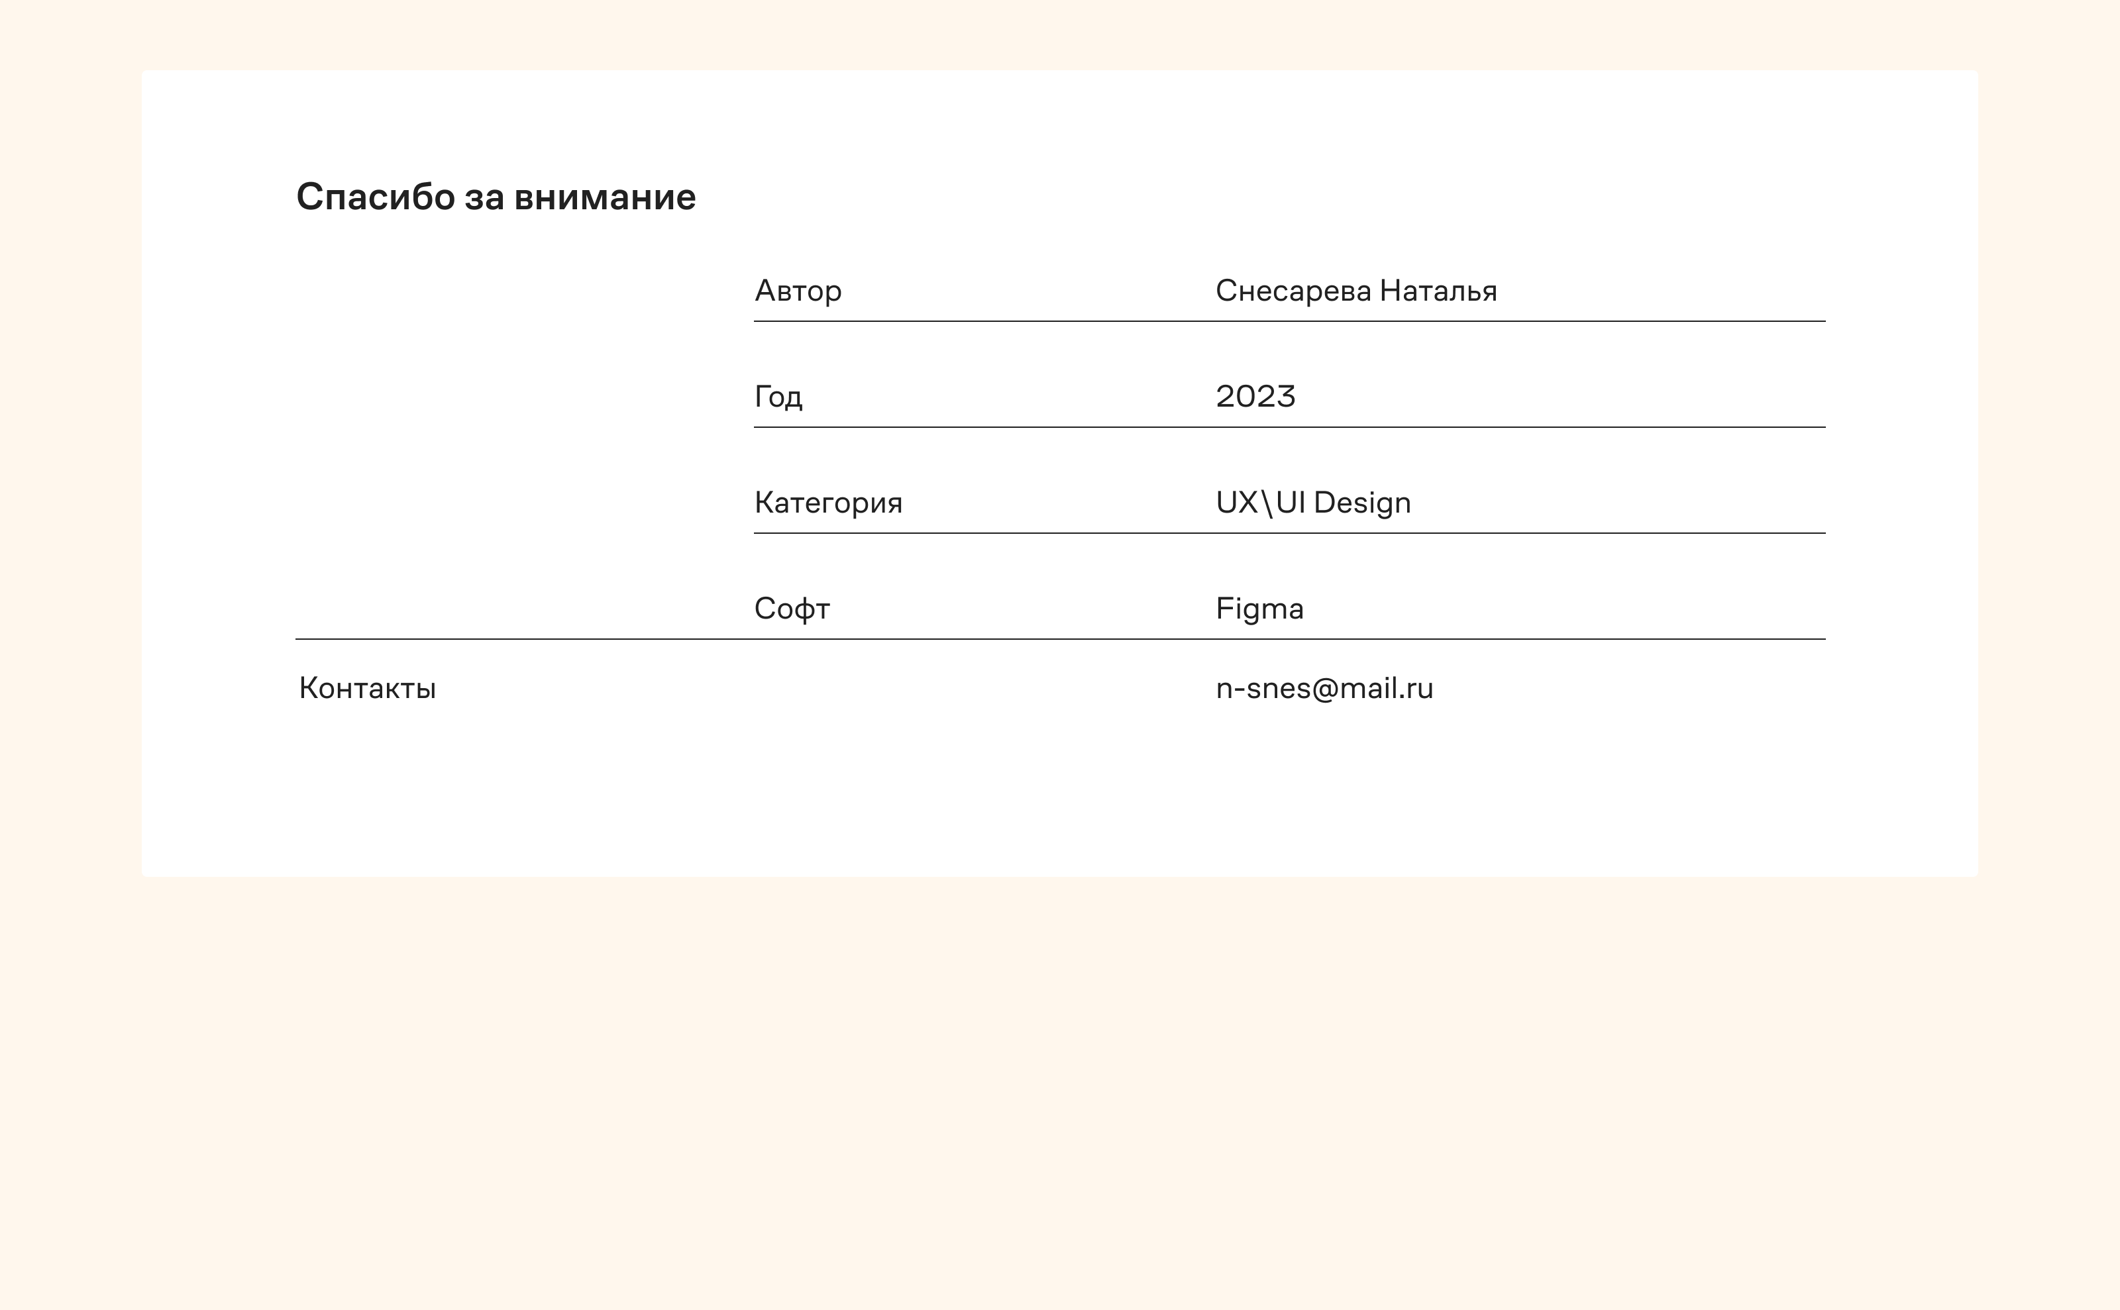
Task: Click the year value "2023"
Action: click(x=1255, y=397)
